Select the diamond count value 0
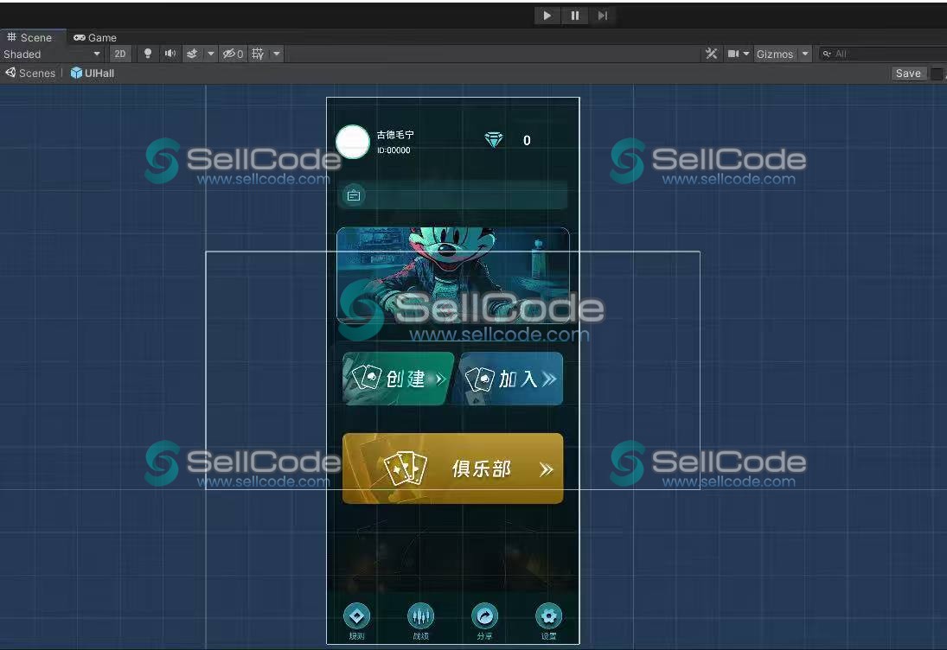This screenshot has height=650, width=947. [527, 140]
